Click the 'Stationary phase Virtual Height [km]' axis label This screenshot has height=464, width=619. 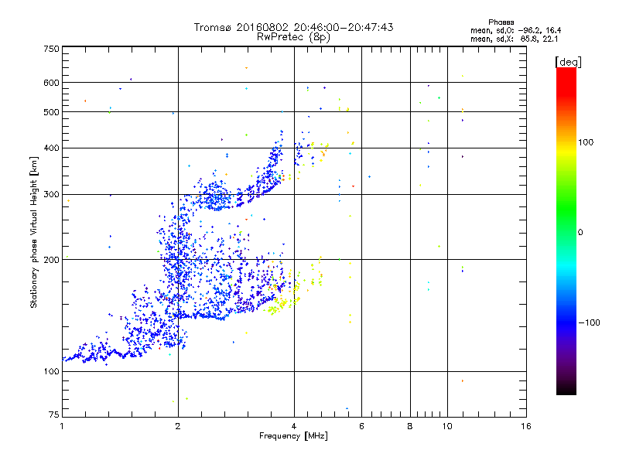tap(33, 232)
